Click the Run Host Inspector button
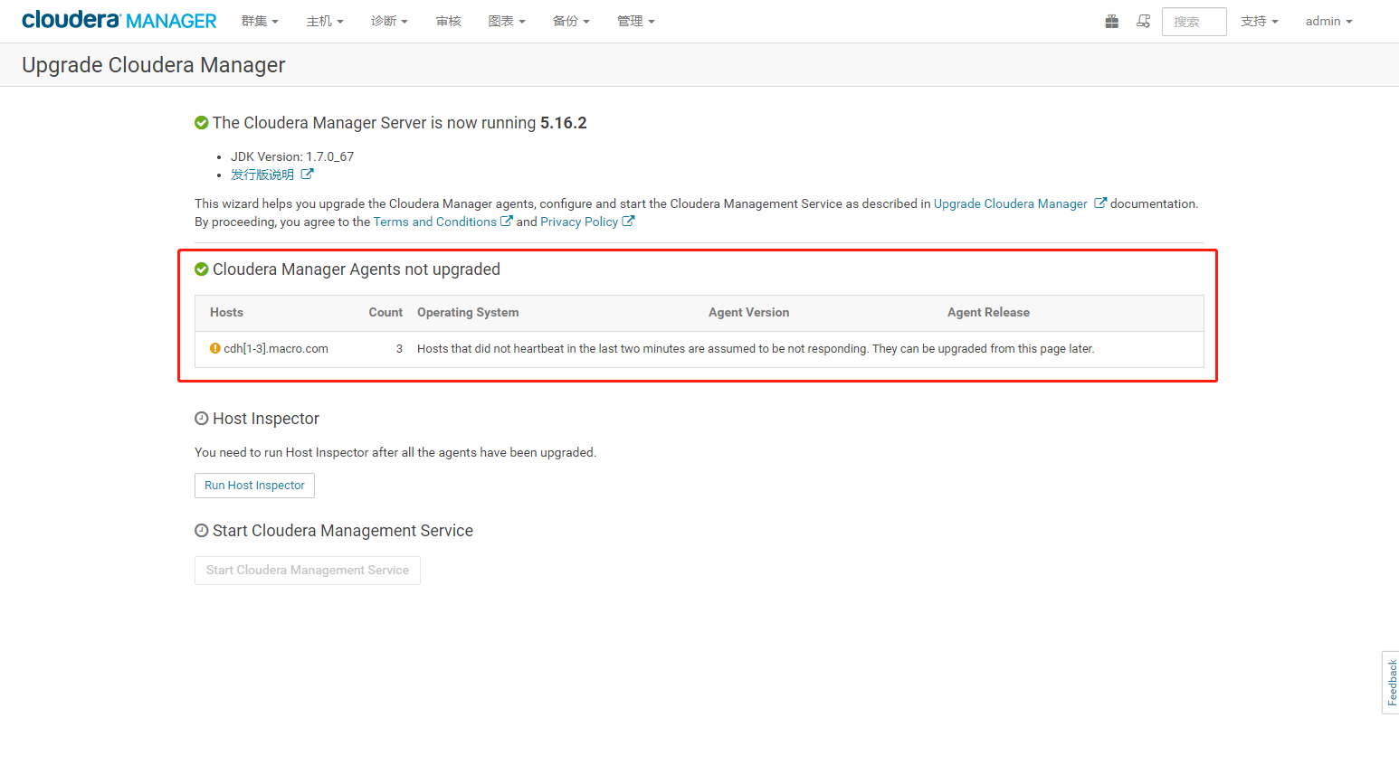This screenshot has width=1399, height=784. click(x=254, y=486)
